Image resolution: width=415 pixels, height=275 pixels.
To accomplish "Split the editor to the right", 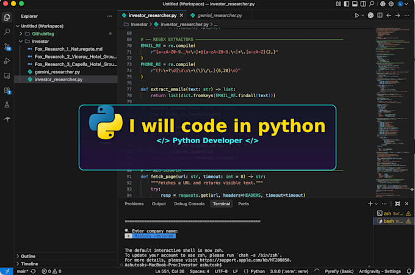I will click(x=380, y=15).
